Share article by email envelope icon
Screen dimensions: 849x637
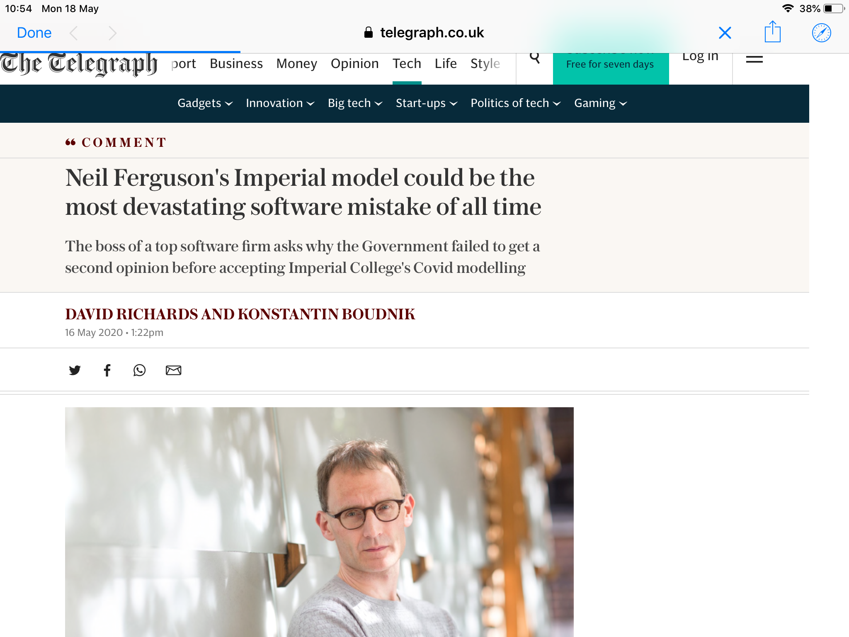[173, 370]
